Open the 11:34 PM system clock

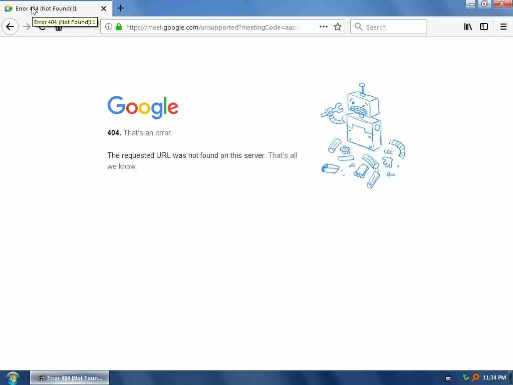pyautogui.click(x=494, y=378)
